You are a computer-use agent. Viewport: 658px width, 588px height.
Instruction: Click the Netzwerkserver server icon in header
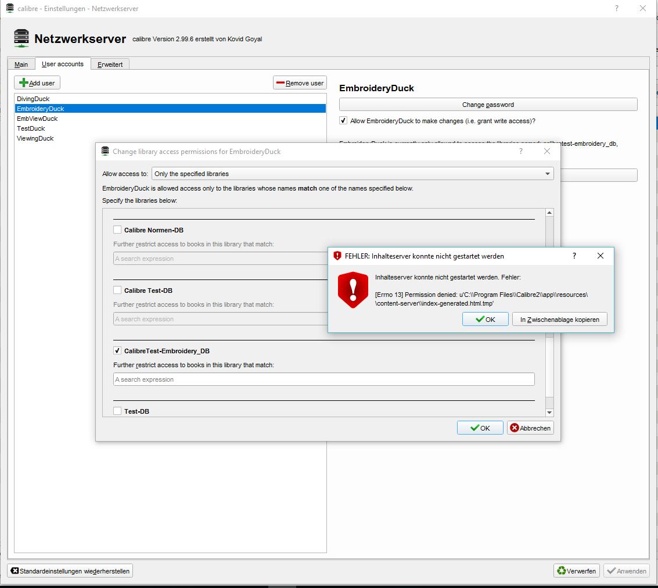click(21, 38)
